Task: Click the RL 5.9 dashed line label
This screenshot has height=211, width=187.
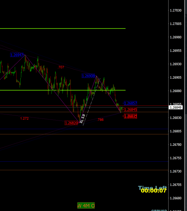Action: 82,118
